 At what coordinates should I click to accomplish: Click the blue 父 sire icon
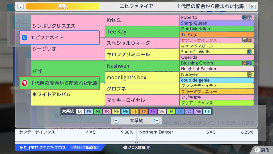click(x=25, y=37)
